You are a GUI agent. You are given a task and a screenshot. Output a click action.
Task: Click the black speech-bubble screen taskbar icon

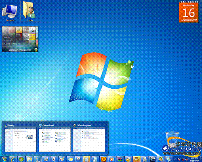coord(153,159)
